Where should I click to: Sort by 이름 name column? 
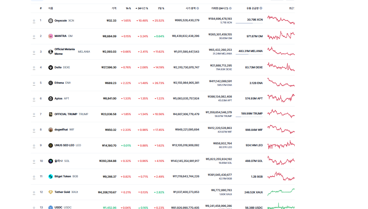51,8
